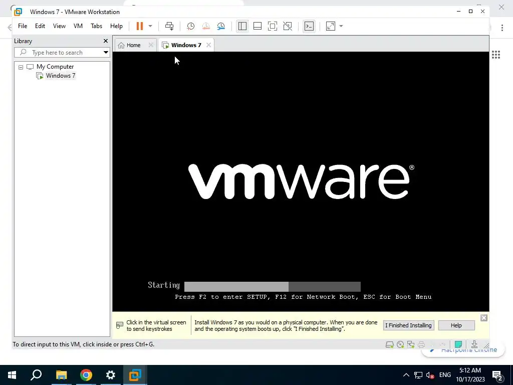Click Send Ctrl+Alt+Del toolbar icon
The image size is (513, 385).
tap(169, 26)
